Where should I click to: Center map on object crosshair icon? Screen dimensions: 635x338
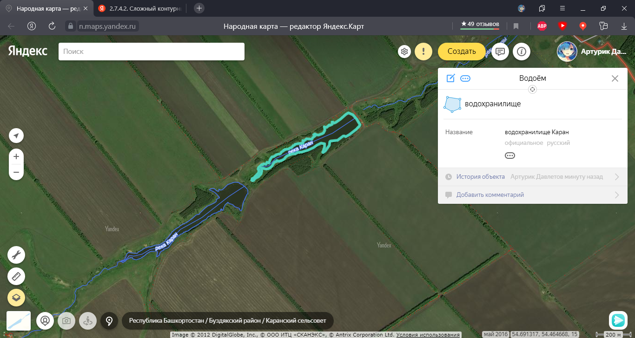[533, 90]
